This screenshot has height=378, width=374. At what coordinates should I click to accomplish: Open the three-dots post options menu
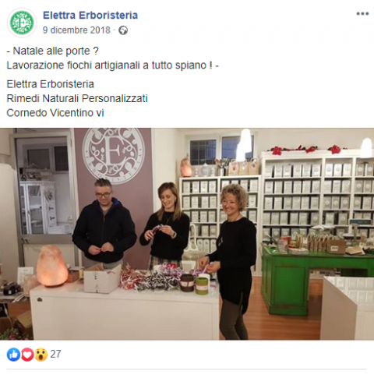(x=362, y=13)
